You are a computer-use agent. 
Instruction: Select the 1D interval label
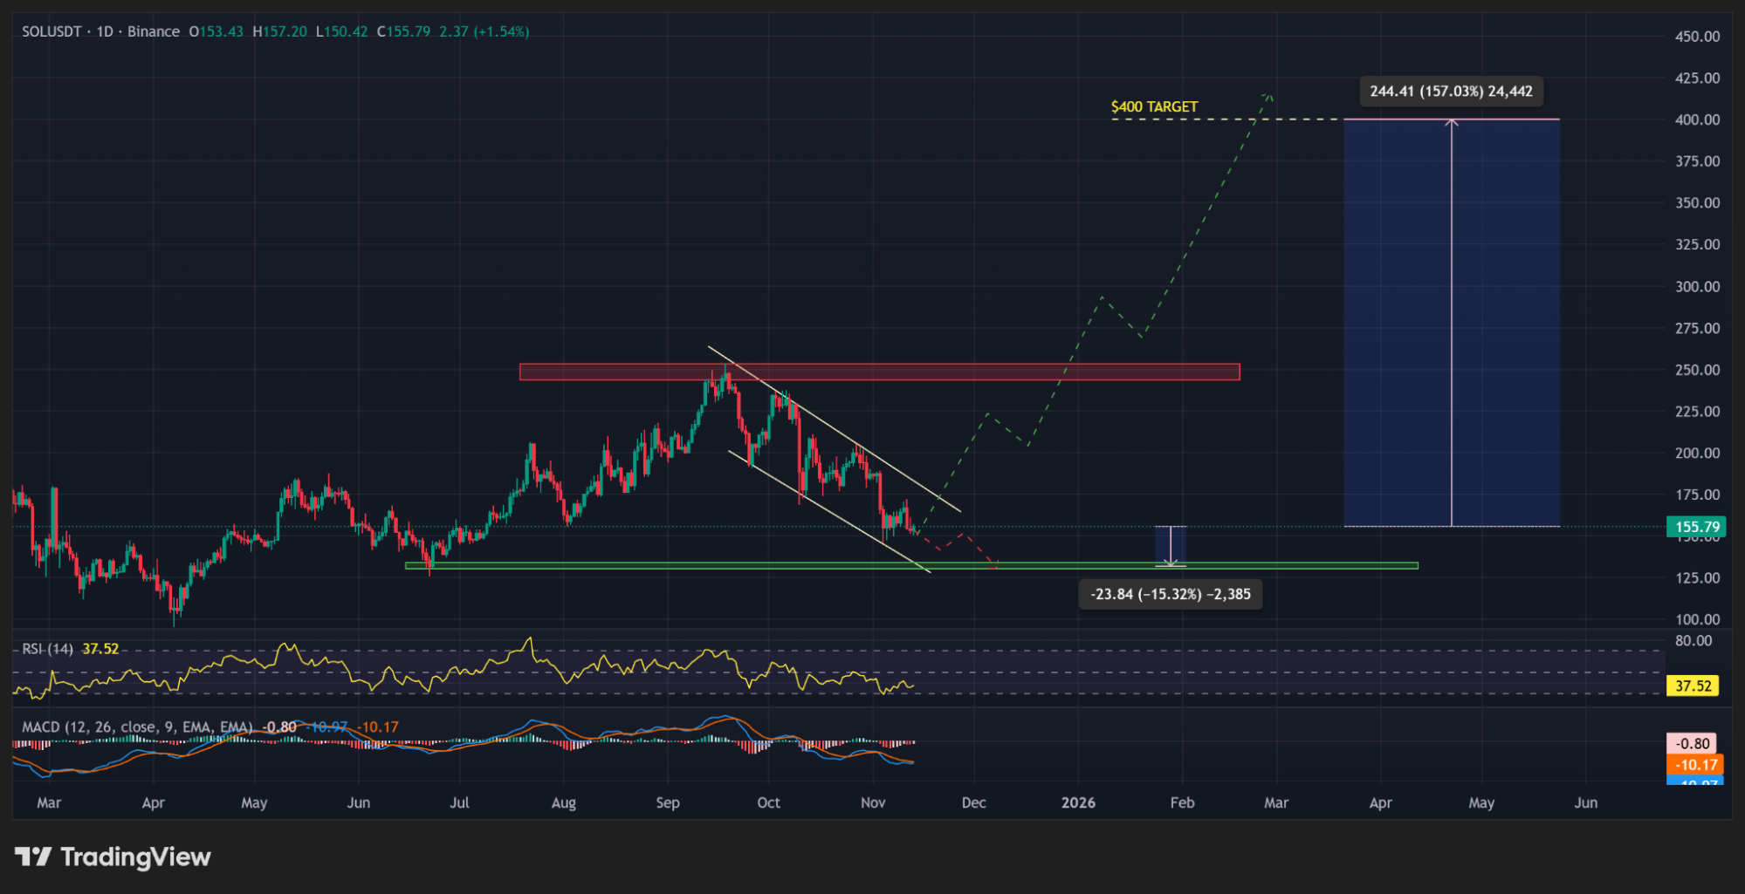(105, 31)
